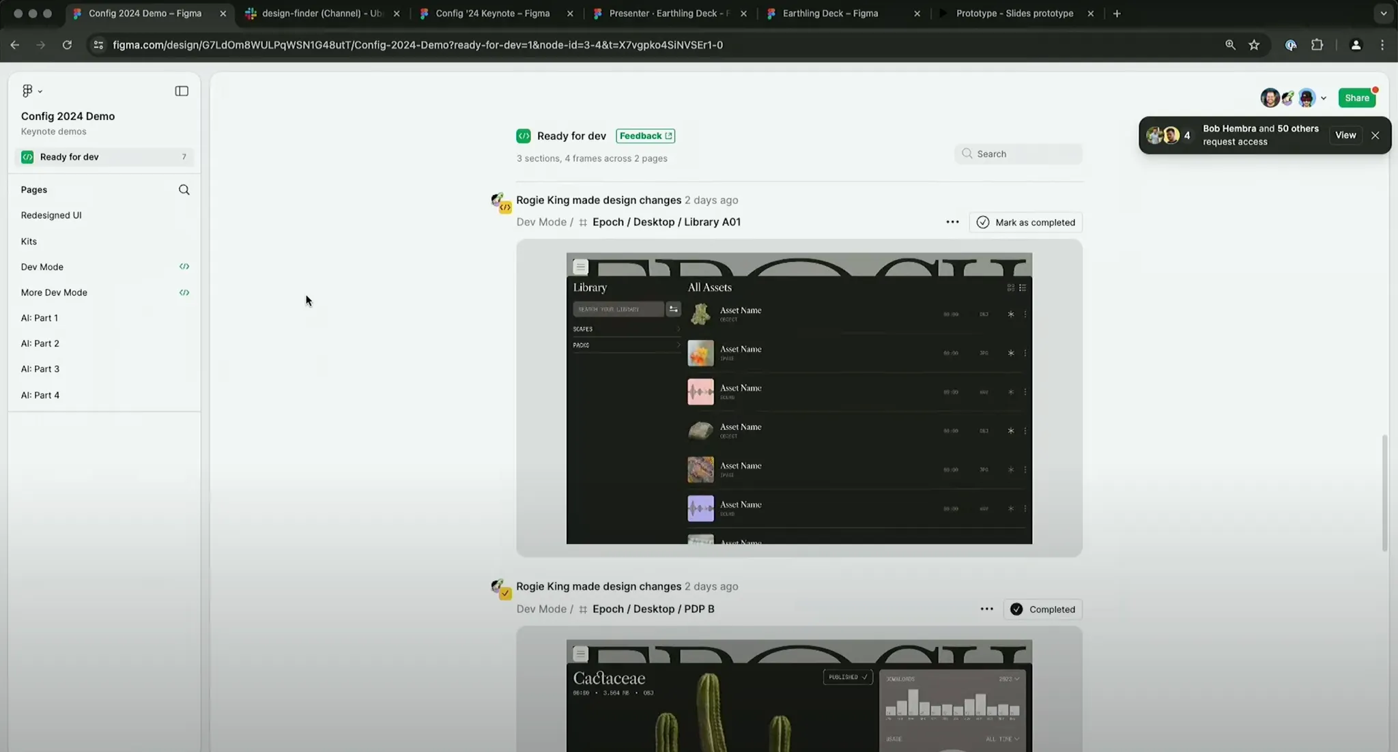
Task: Open the AI: Part 3 page
Action: tap(40, 368)
